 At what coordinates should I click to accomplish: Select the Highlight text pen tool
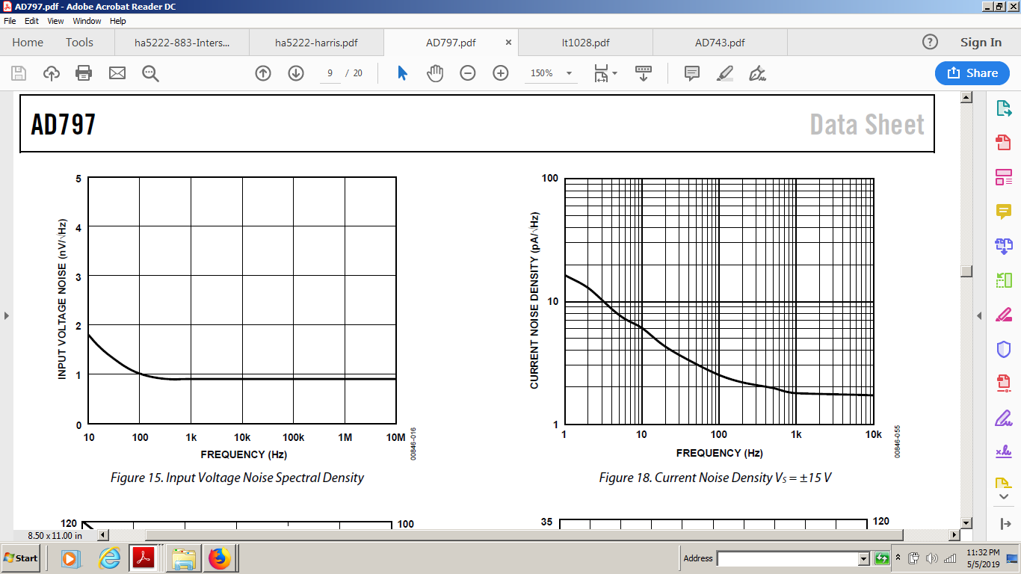tap(725, 73)
